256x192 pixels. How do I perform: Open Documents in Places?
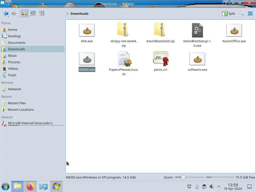tap(32, 42)
